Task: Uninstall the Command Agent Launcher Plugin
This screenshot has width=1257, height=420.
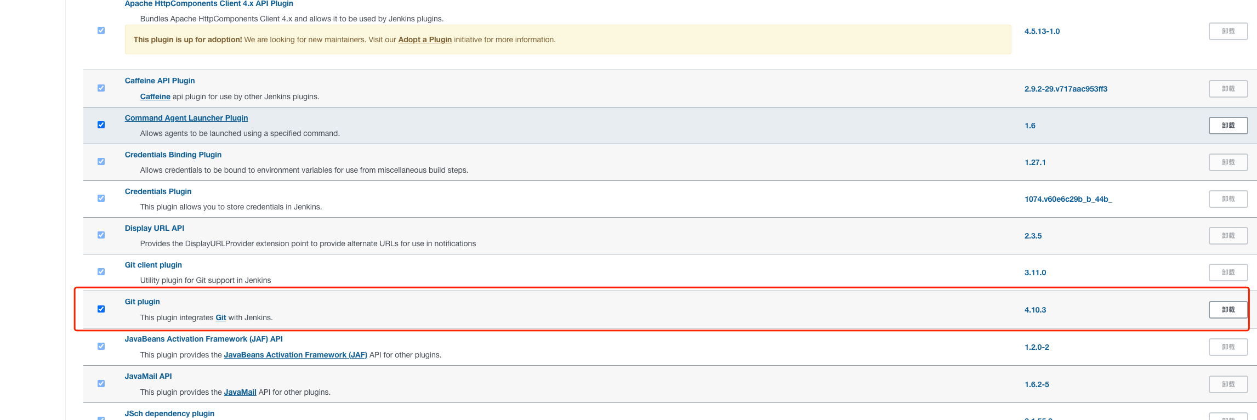Action: pyautogui.click(x=1228, y=126)
